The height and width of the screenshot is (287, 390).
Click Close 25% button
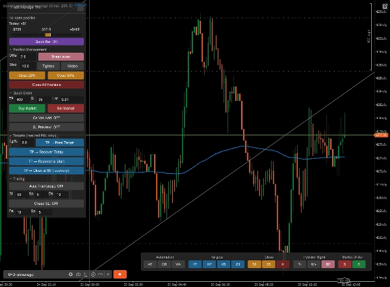pyautogui.click(x=27, y=75)
